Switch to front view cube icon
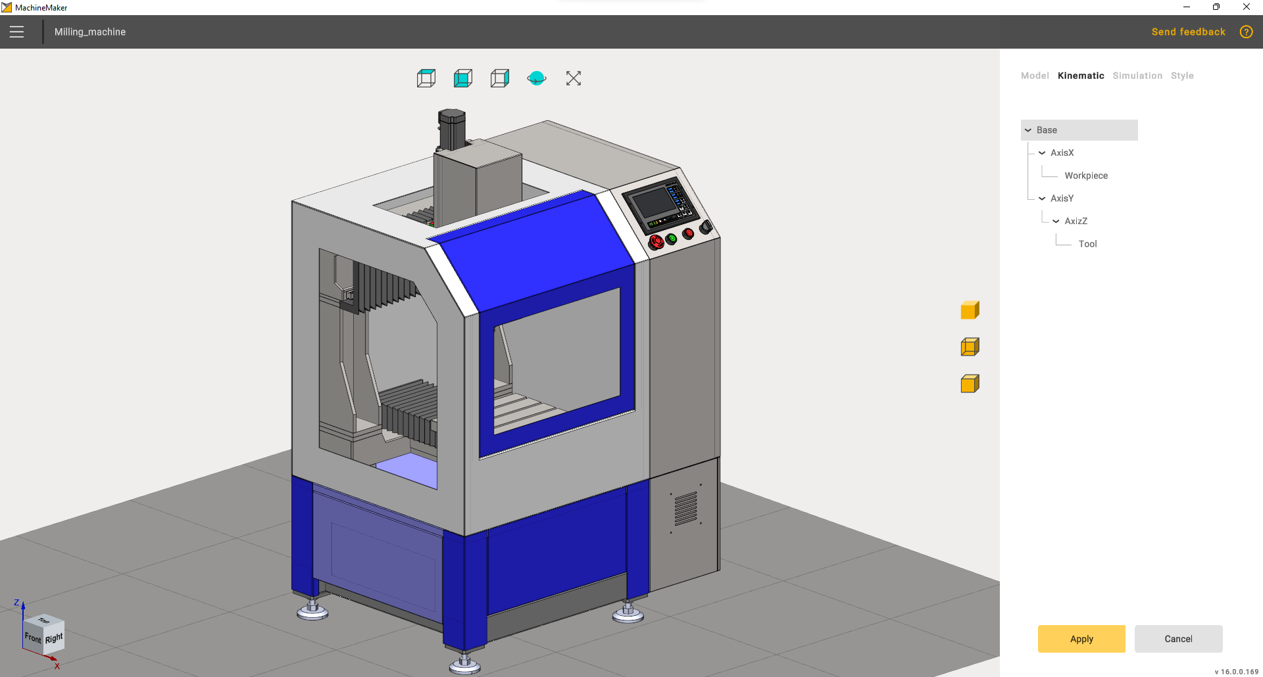 [463, 78]
